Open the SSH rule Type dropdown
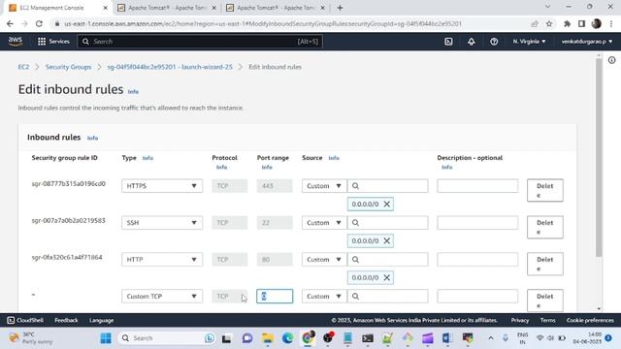Viewport: 621px width, 349px height. [162, 223]
